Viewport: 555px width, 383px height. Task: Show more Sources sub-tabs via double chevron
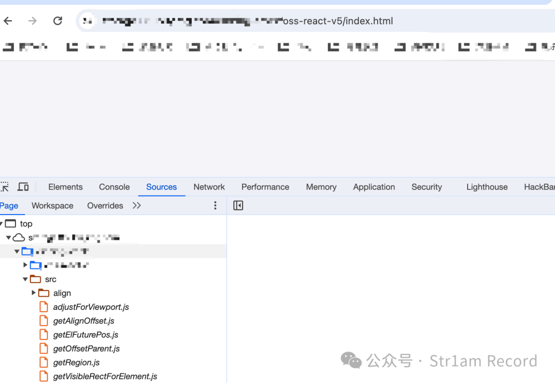pos(137,205)
